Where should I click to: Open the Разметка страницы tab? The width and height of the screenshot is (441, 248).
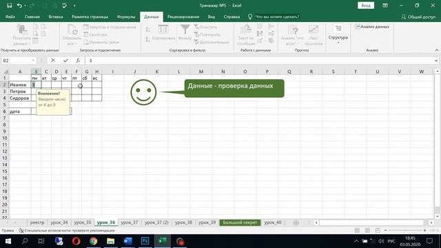90,17
